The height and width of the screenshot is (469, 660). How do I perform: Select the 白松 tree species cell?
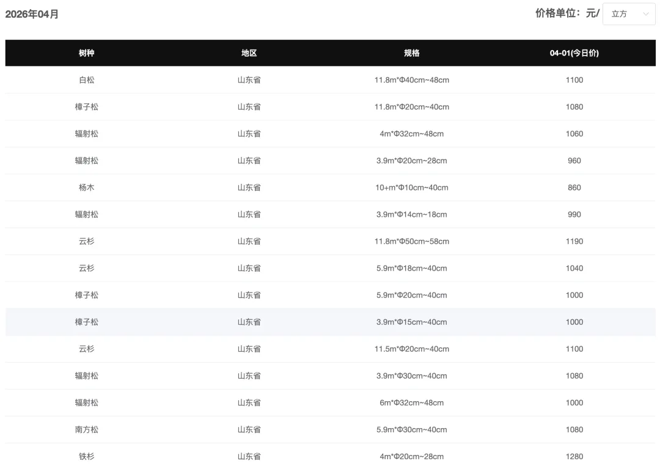tap(86, 80)
